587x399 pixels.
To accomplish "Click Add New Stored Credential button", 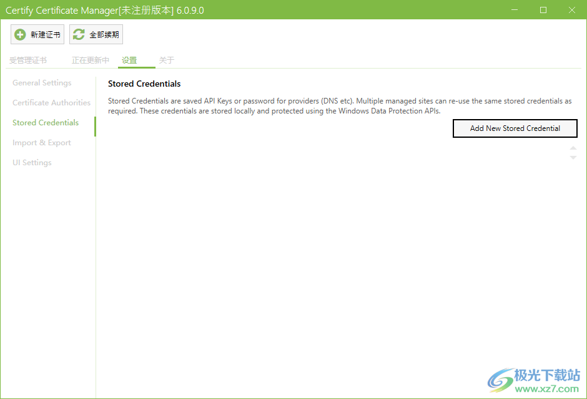I will point(515,128).
